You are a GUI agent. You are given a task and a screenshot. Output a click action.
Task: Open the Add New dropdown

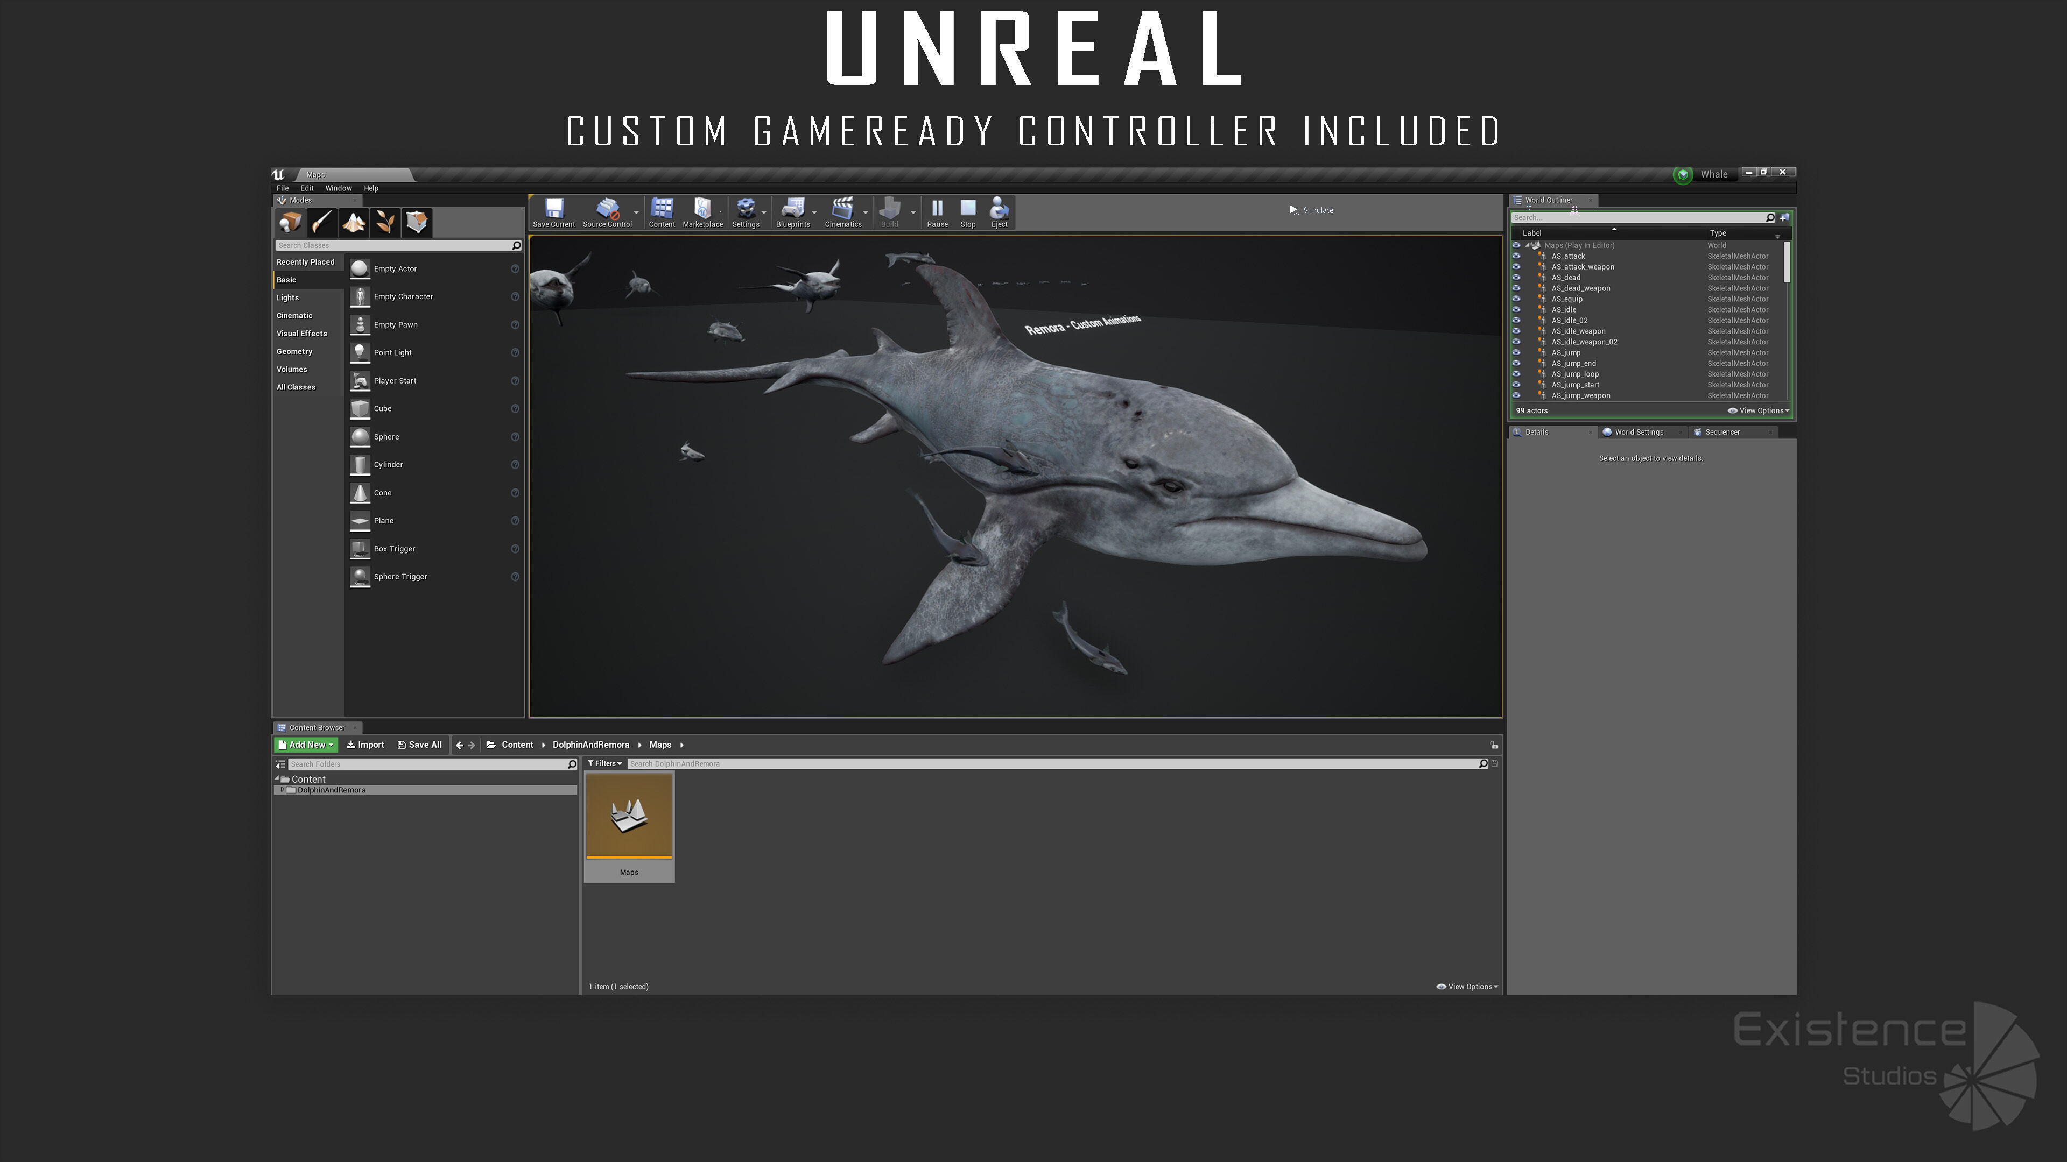[x=305, y=745]
